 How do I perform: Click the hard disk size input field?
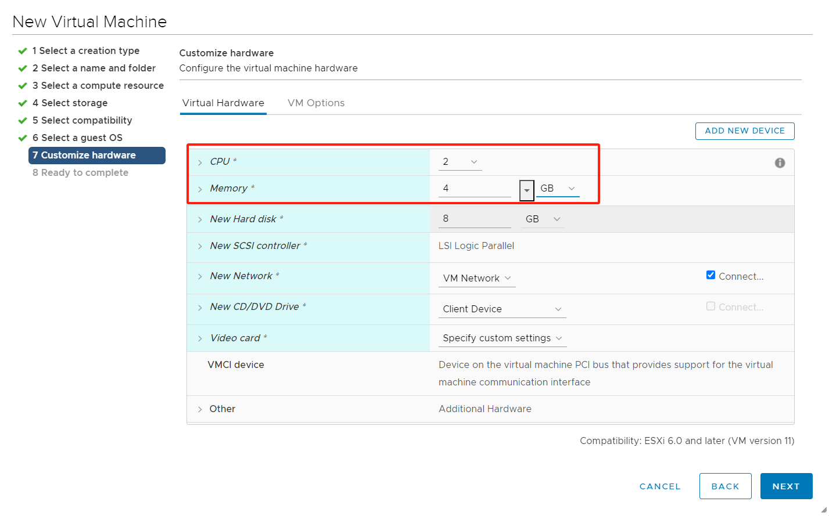pos(474,219)
